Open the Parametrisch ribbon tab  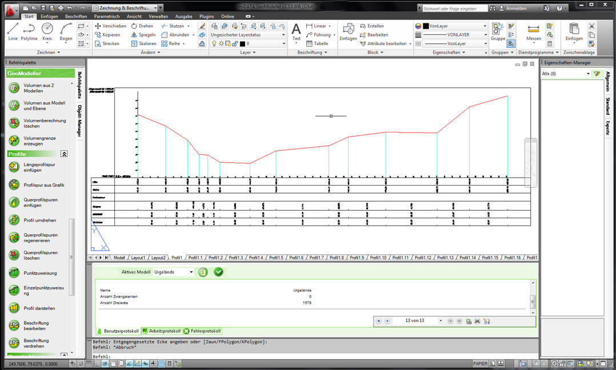pyautogui.click(x=107, y=17)
